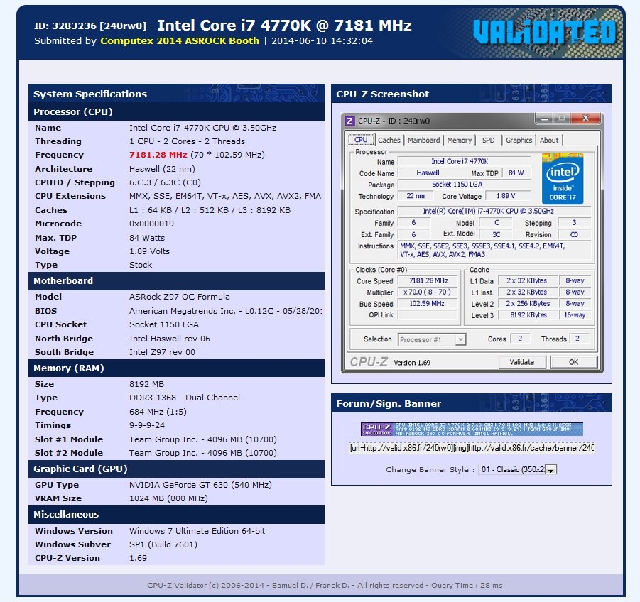Switch to the Graphics tab
Viewport: 640px width, 602px height.
click(x=519, y=140)
